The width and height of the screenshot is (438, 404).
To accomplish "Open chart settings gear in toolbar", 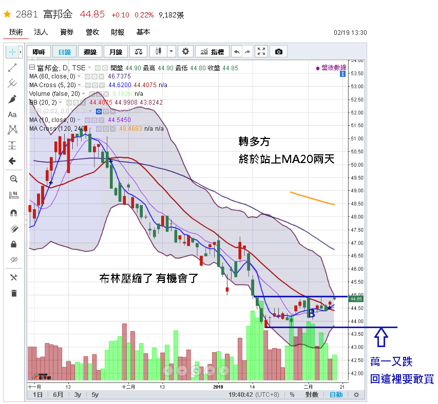I will coord(185,52).
